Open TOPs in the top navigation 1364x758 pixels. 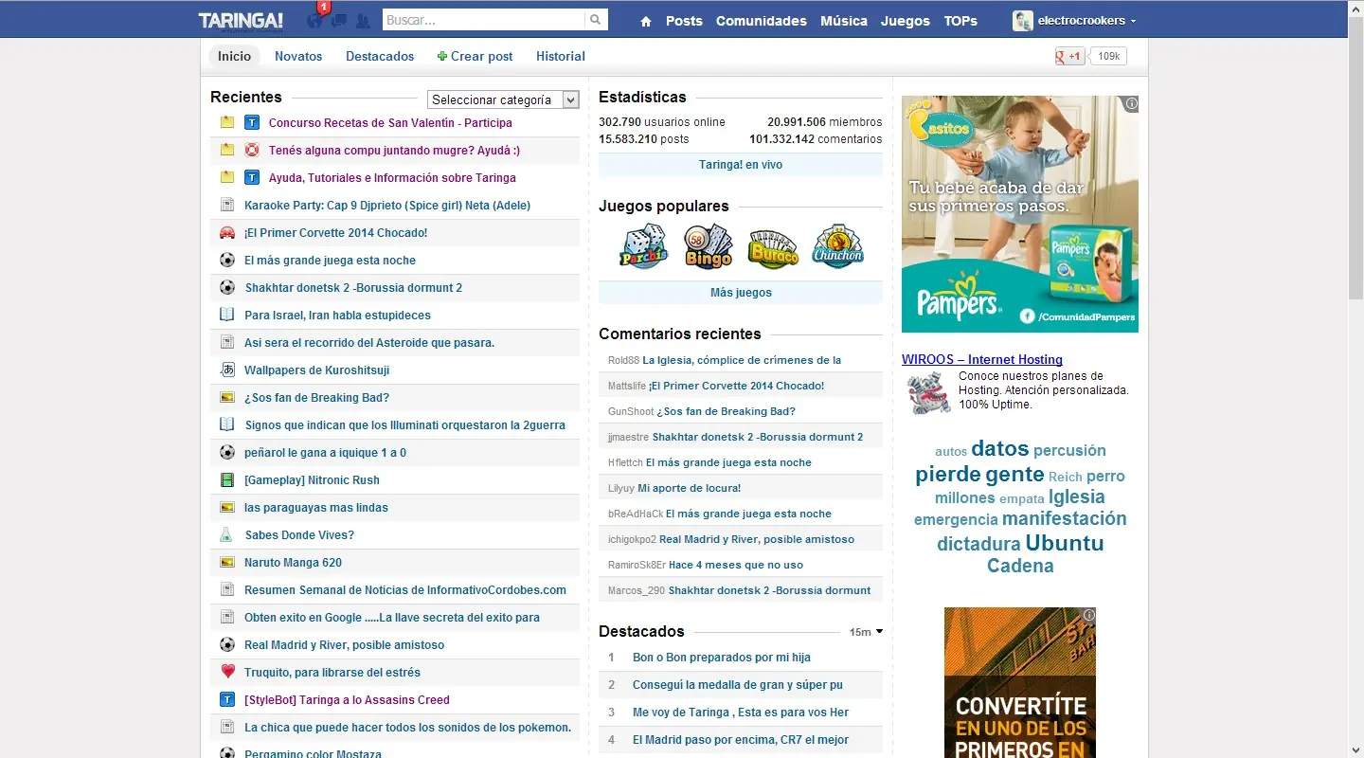[960, 21]
